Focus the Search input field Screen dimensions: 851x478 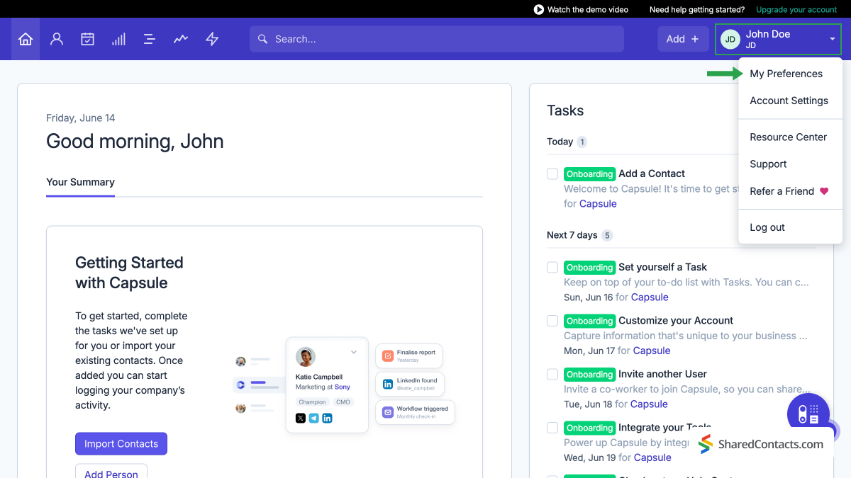pyautogui.click(x=437, y=39)
